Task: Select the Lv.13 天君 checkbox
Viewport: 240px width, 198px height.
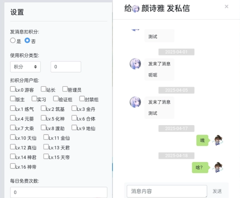Action: (46, 147)
